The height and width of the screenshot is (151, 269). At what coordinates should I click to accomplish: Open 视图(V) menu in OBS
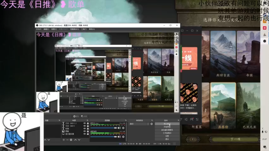click(x=54, y=29)
